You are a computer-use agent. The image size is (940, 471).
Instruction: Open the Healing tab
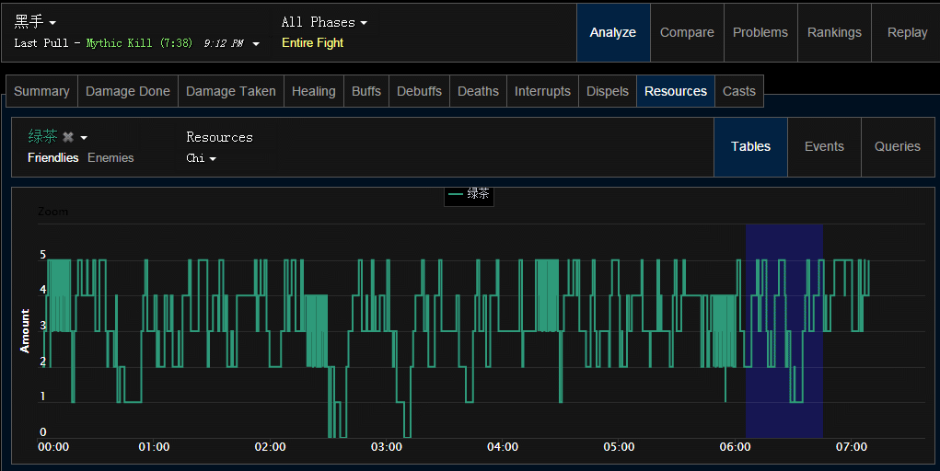pos(313,91)
